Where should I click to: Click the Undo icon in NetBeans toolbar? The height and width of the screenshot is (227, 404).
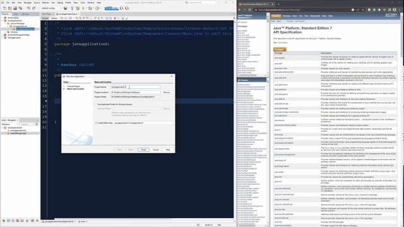tap(28, 8)
